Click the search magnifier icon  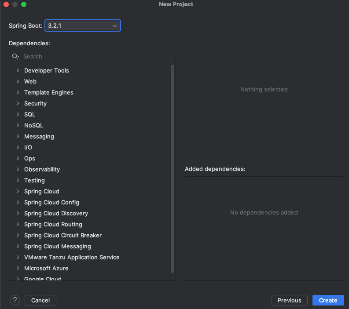click(x=15, y=56)
